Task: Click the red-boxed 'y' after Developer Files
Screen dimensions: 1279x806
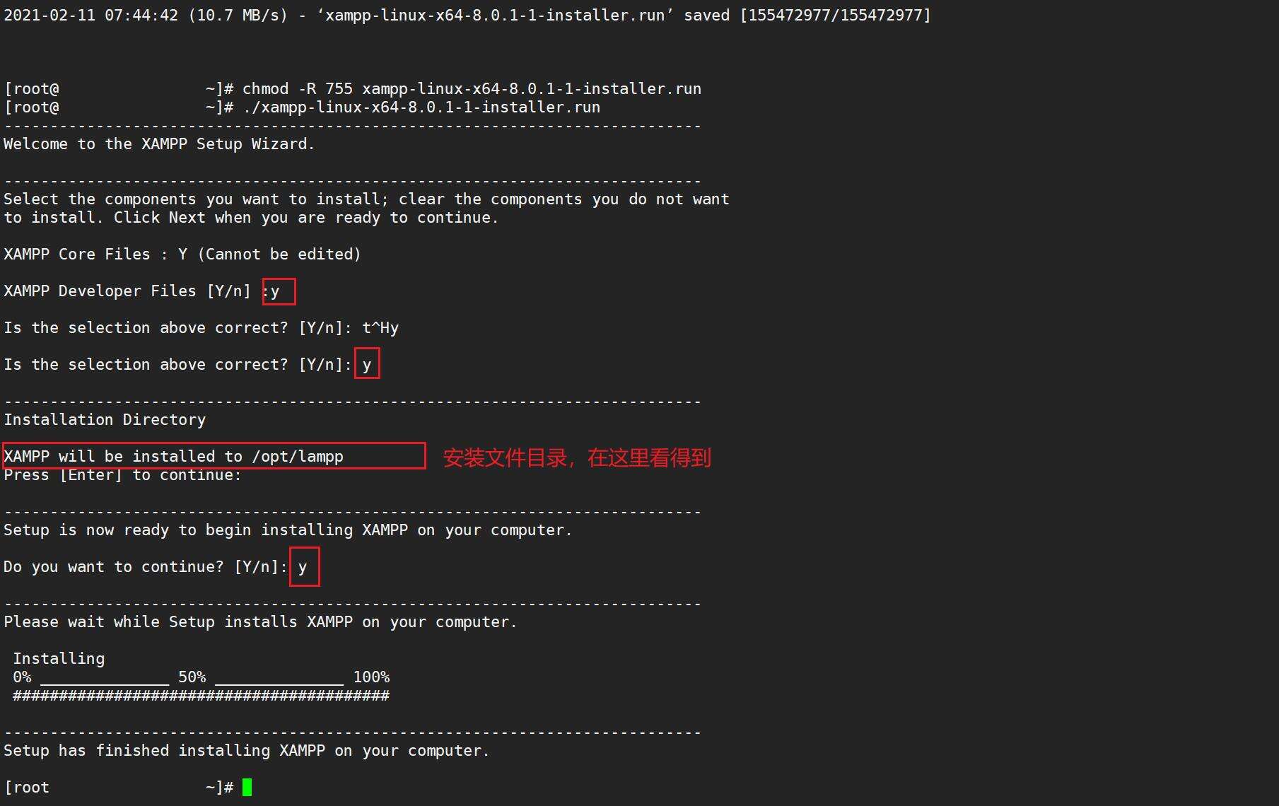Action: click(x=279, y=291)
